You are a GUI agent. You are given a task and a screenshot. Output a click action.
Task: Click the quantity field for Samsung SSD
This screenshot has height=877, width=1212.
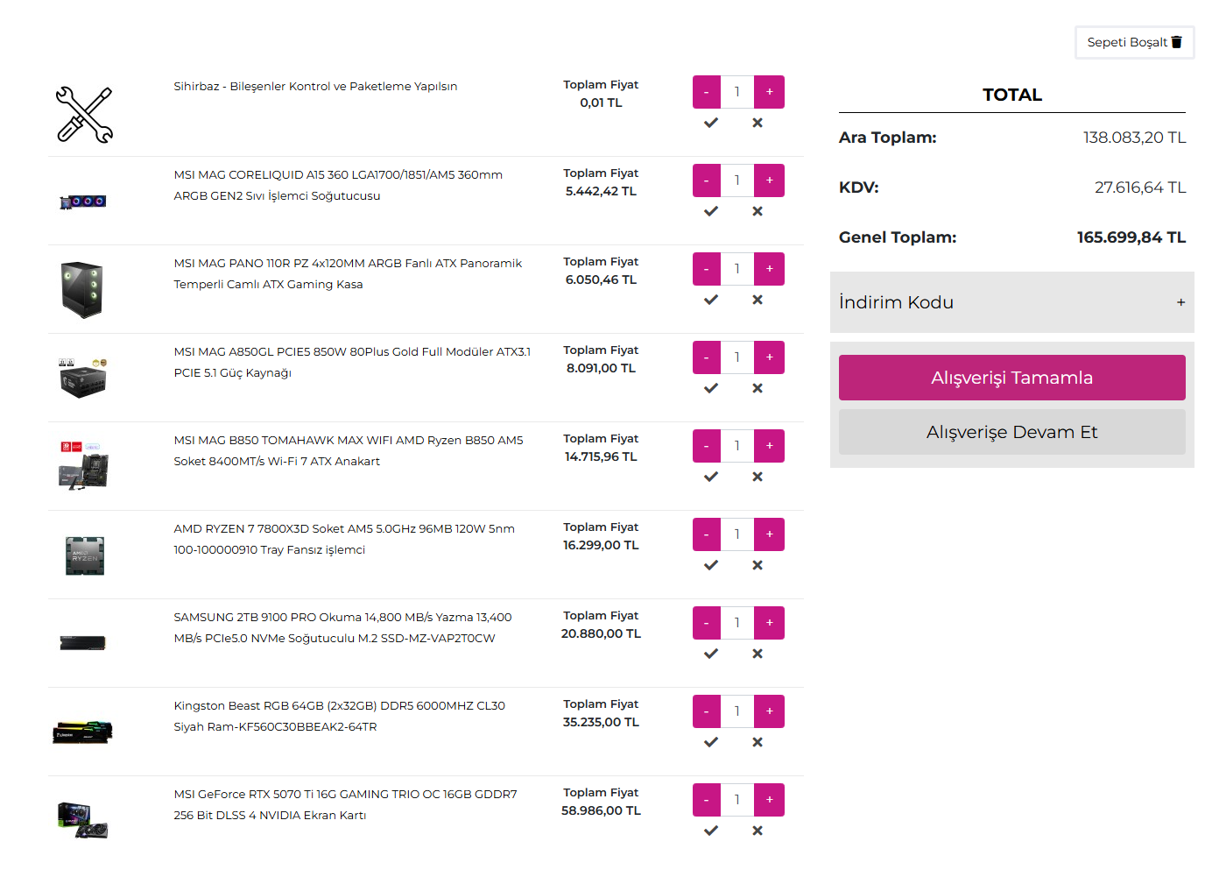pos(737,623)
